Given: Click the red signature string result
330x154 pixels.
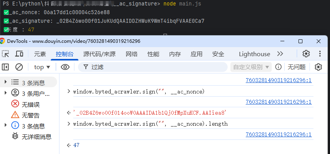Looking at the screenshot, I should [150, 113].
